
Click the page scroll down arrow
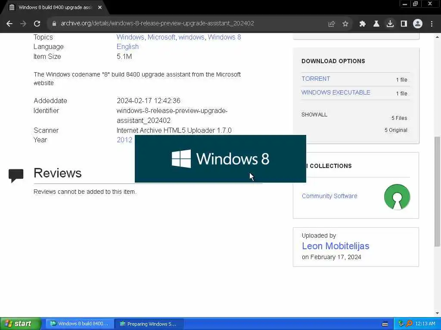click(438, 313)
